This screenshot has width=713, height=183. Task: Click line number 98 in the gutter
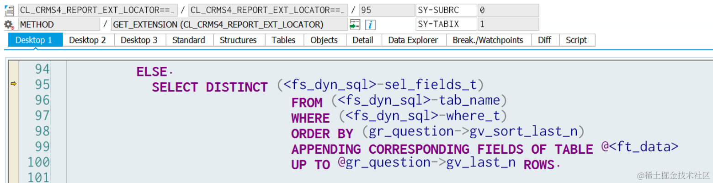[42, 131]
